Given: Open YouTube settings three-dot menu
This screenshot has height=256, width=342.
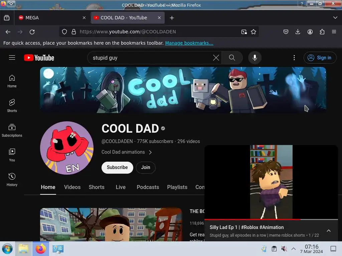Looking at the screenshot, I should (x=294, y=58).
